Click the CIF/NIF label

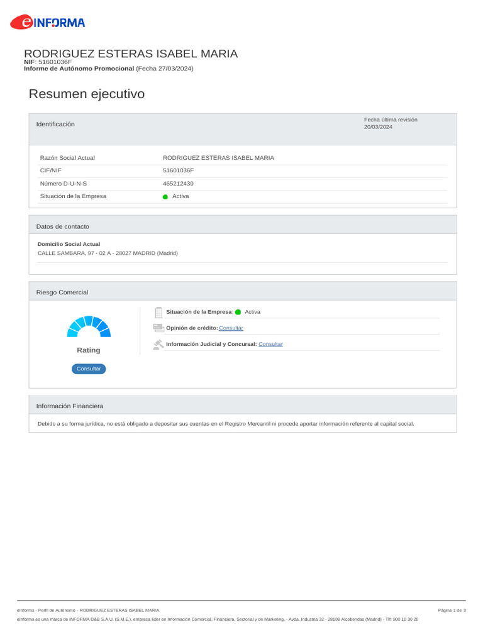(50, 170)
